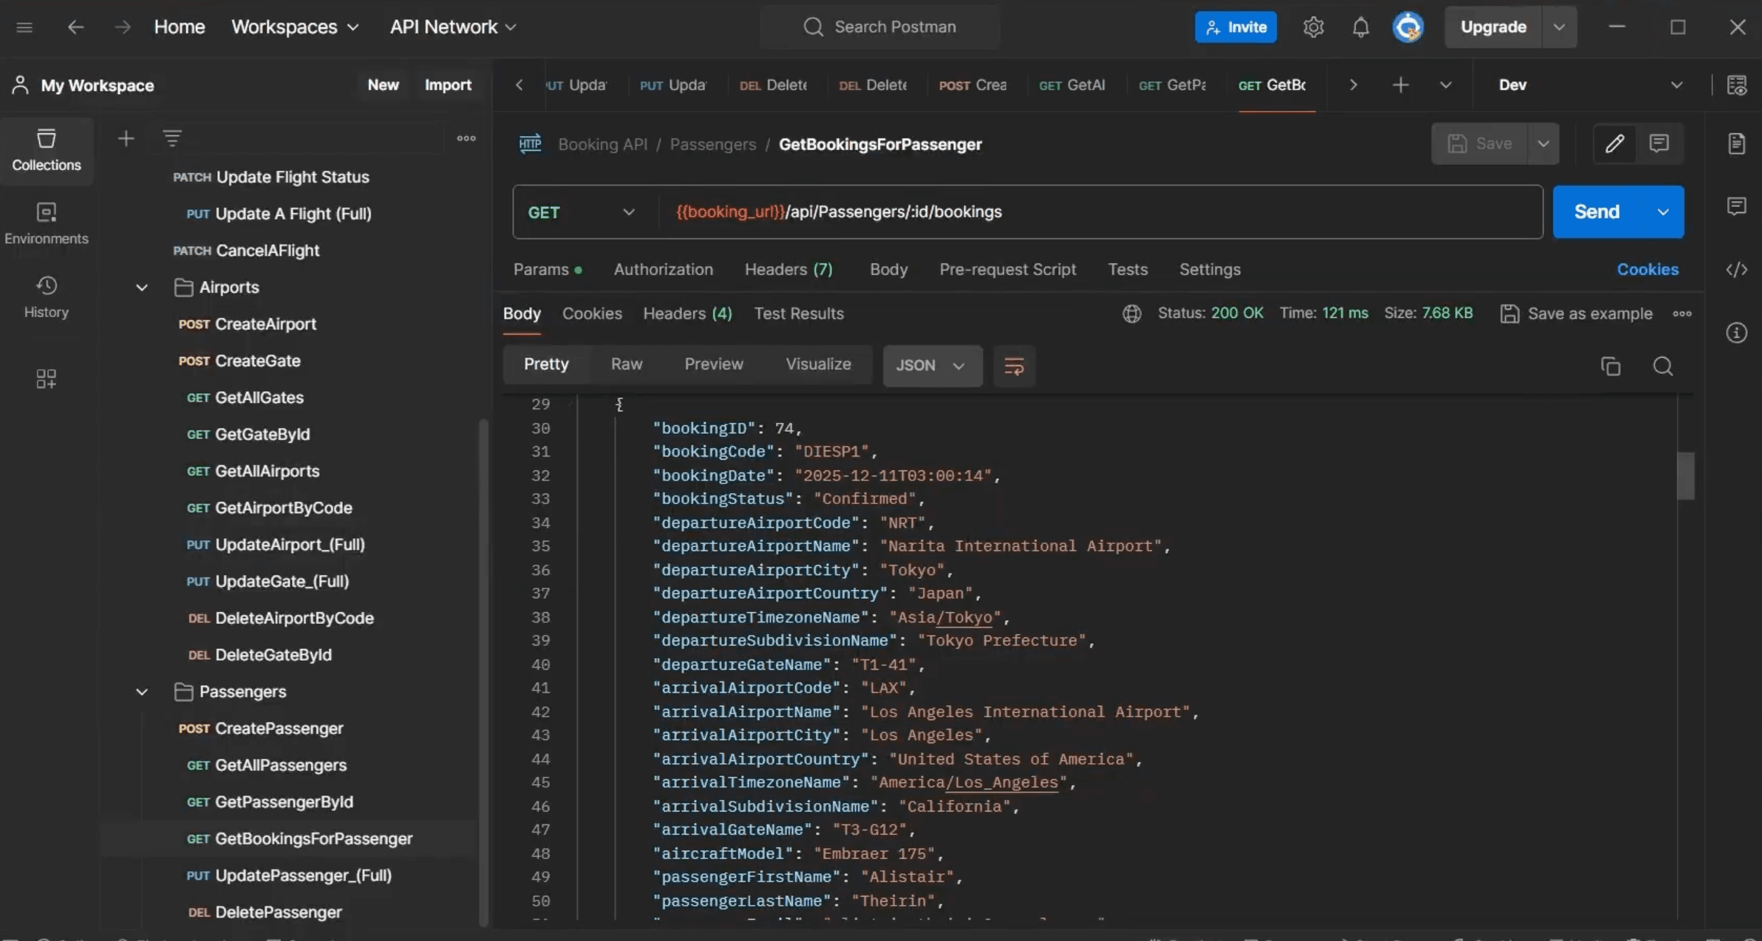Switch to the Visualize response view
The image size is (1762, 941).
(818, 364)
